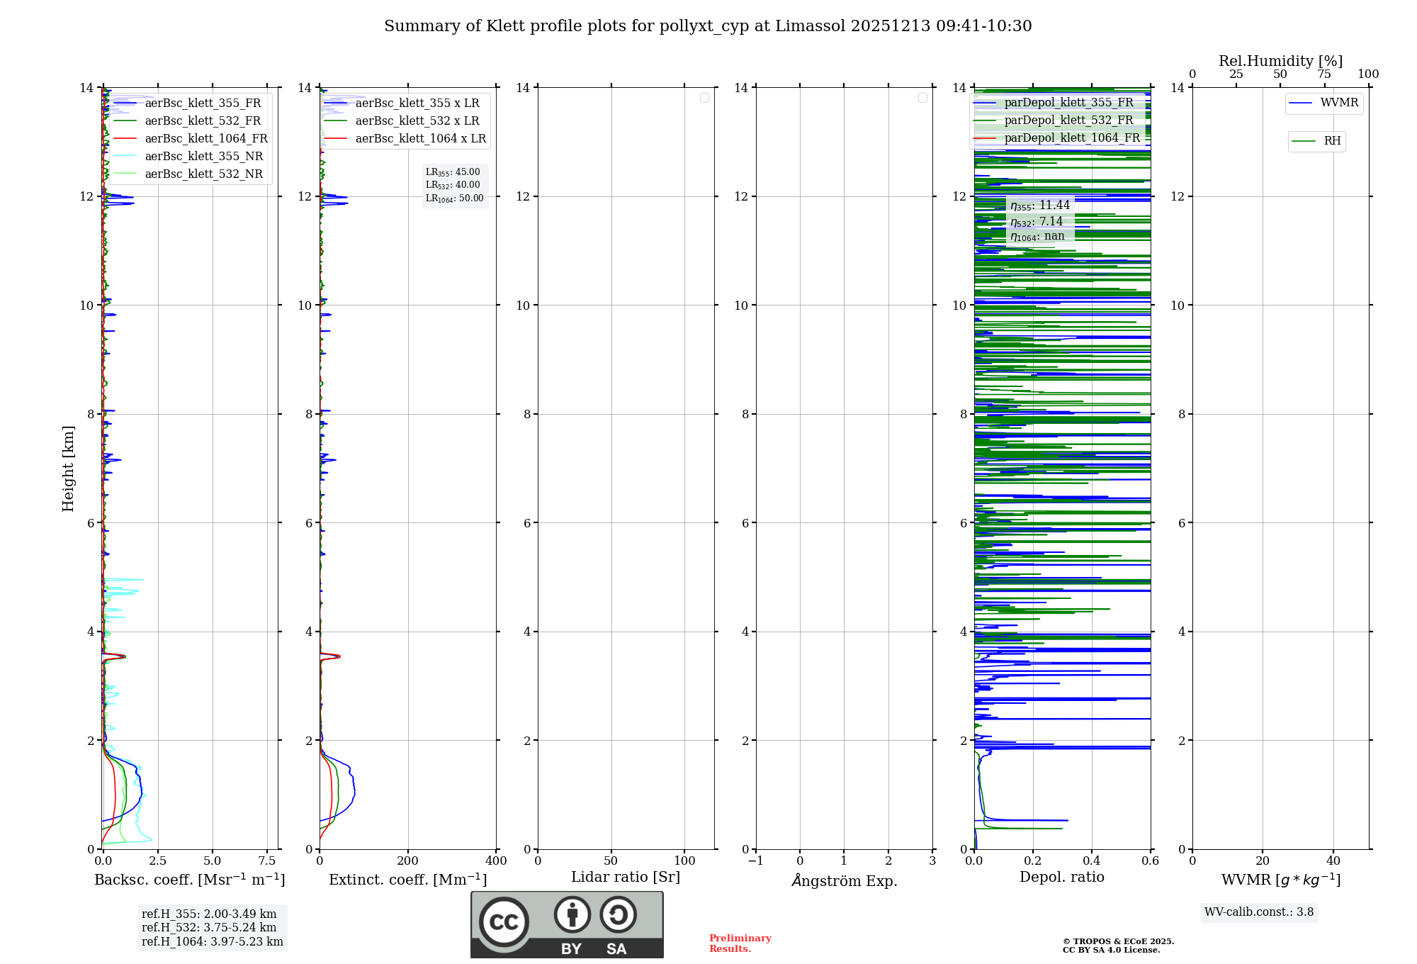1417x964 pixels.
Task: Click the Rel.Humidity axis label
Action: point(1280,61)
